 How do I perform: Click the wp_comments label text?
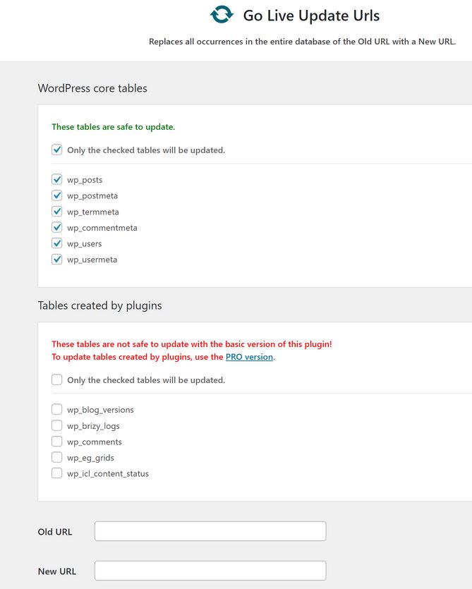pos(95,442)
